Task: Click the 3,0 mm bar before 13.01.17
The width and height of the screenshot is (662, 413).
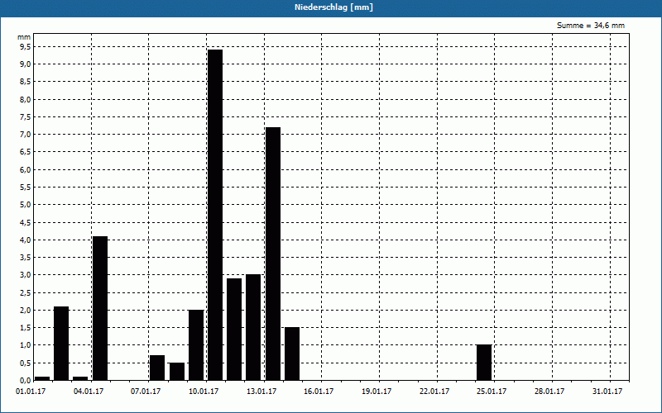Action: coord(253,327)
